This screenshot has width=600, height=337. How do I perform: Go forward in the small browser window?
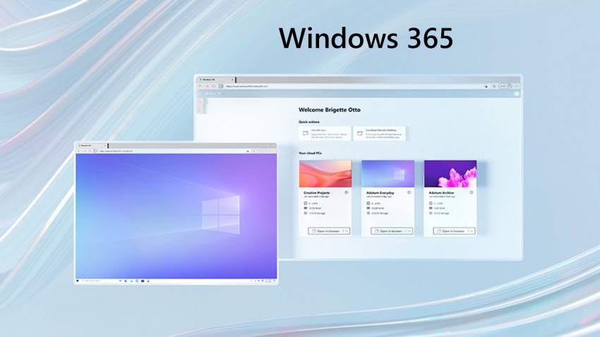coord(85,151)
